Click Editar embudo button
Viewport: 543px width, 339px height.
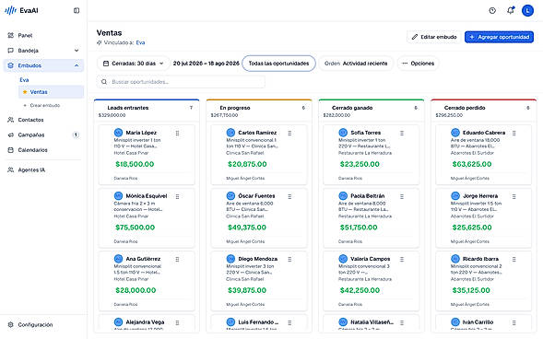point(434,37)
